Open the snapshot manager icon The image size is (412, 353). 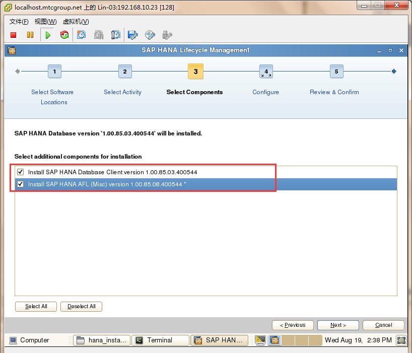pos(115,35)
